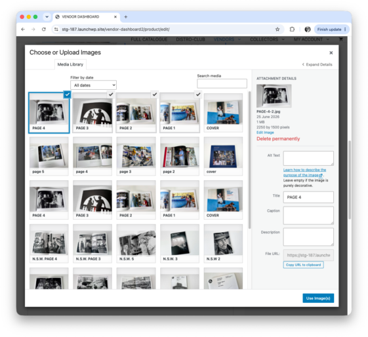Go back with the browser arrow
368x337 pixels.
pos(23,30)
